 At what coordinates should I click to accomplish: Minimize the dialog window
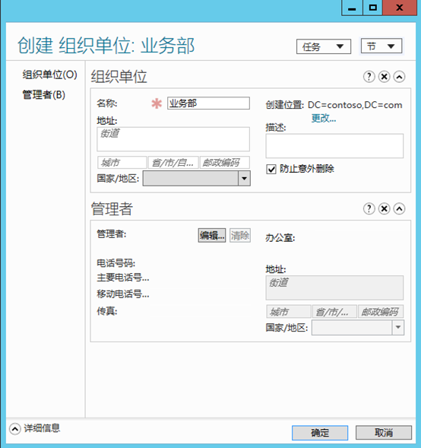click(x=352, y=8)
